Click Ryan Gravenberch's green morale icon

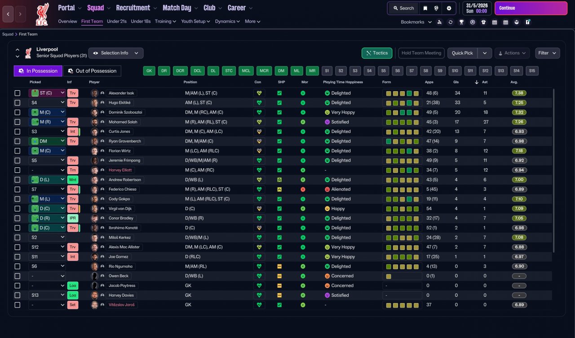tap(303, 141)
